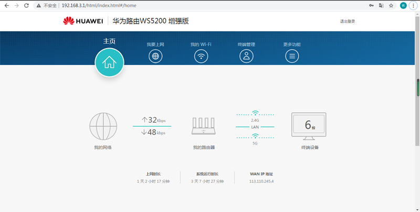Image resolution: width=420 pixels, height=212 pixels.
Task: Click the LAN connection label
Action: pos(255,127)
